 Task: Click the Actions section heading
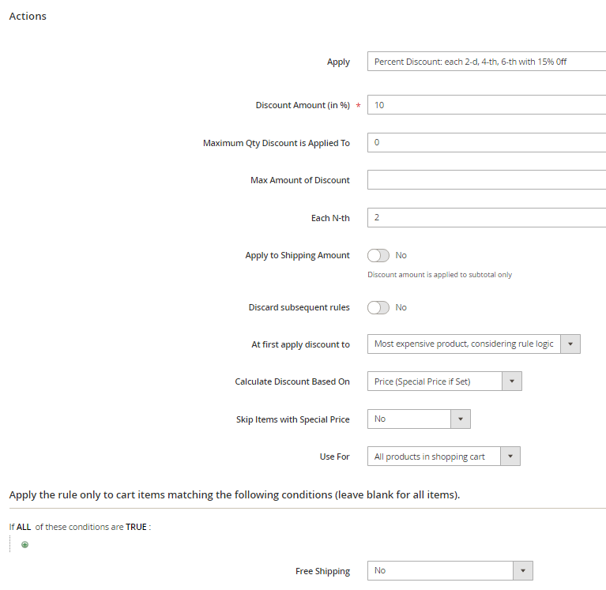point(28,16)
